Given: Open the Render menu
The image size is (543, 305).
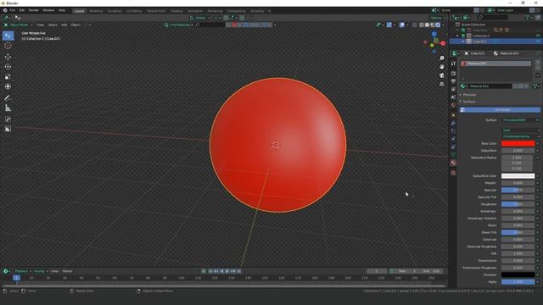Looking at the screenshot, I should click(34, 10).
